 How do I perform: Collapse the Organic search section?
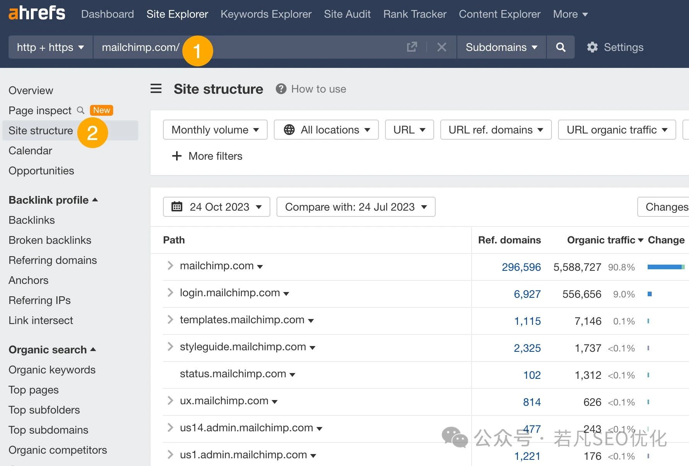click(x=52, y=349)
